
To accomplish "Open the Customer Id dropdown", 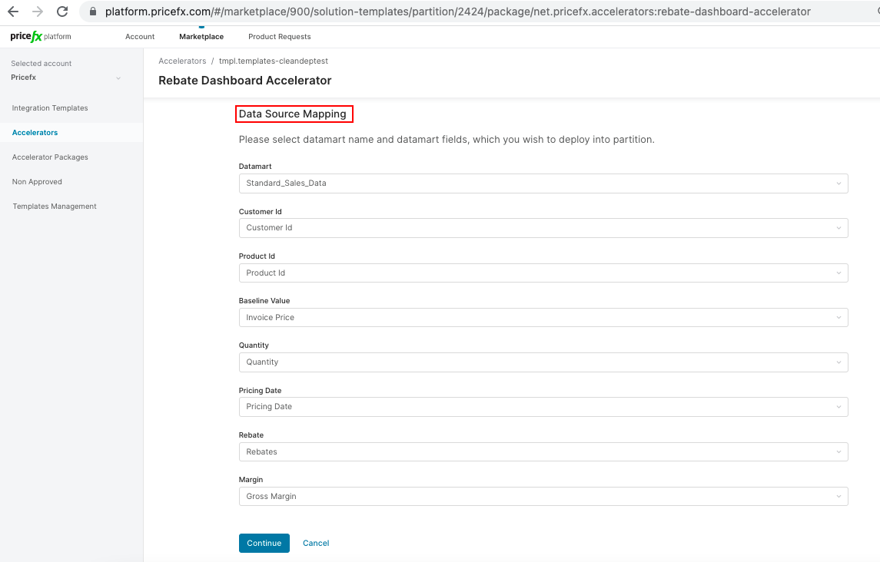I will coord(543,228).
